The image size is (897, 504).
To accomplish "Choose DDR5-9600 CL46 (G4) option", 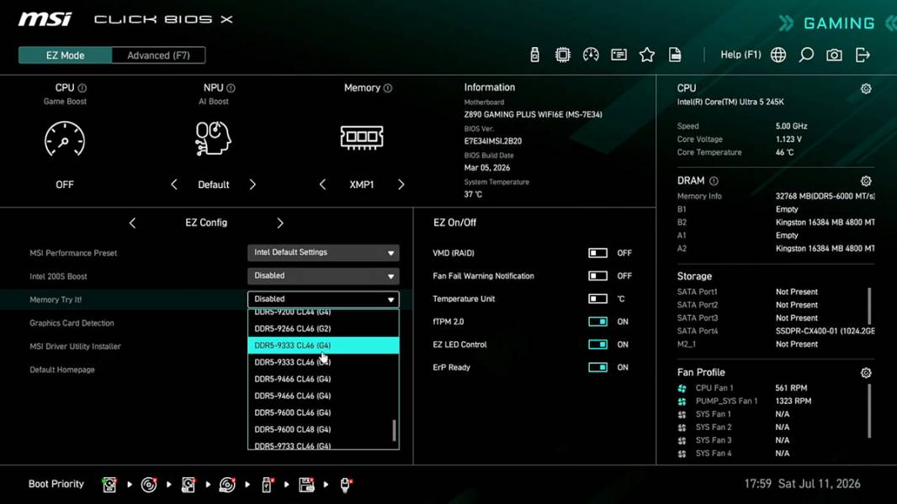I will click(x=323, y=412).
